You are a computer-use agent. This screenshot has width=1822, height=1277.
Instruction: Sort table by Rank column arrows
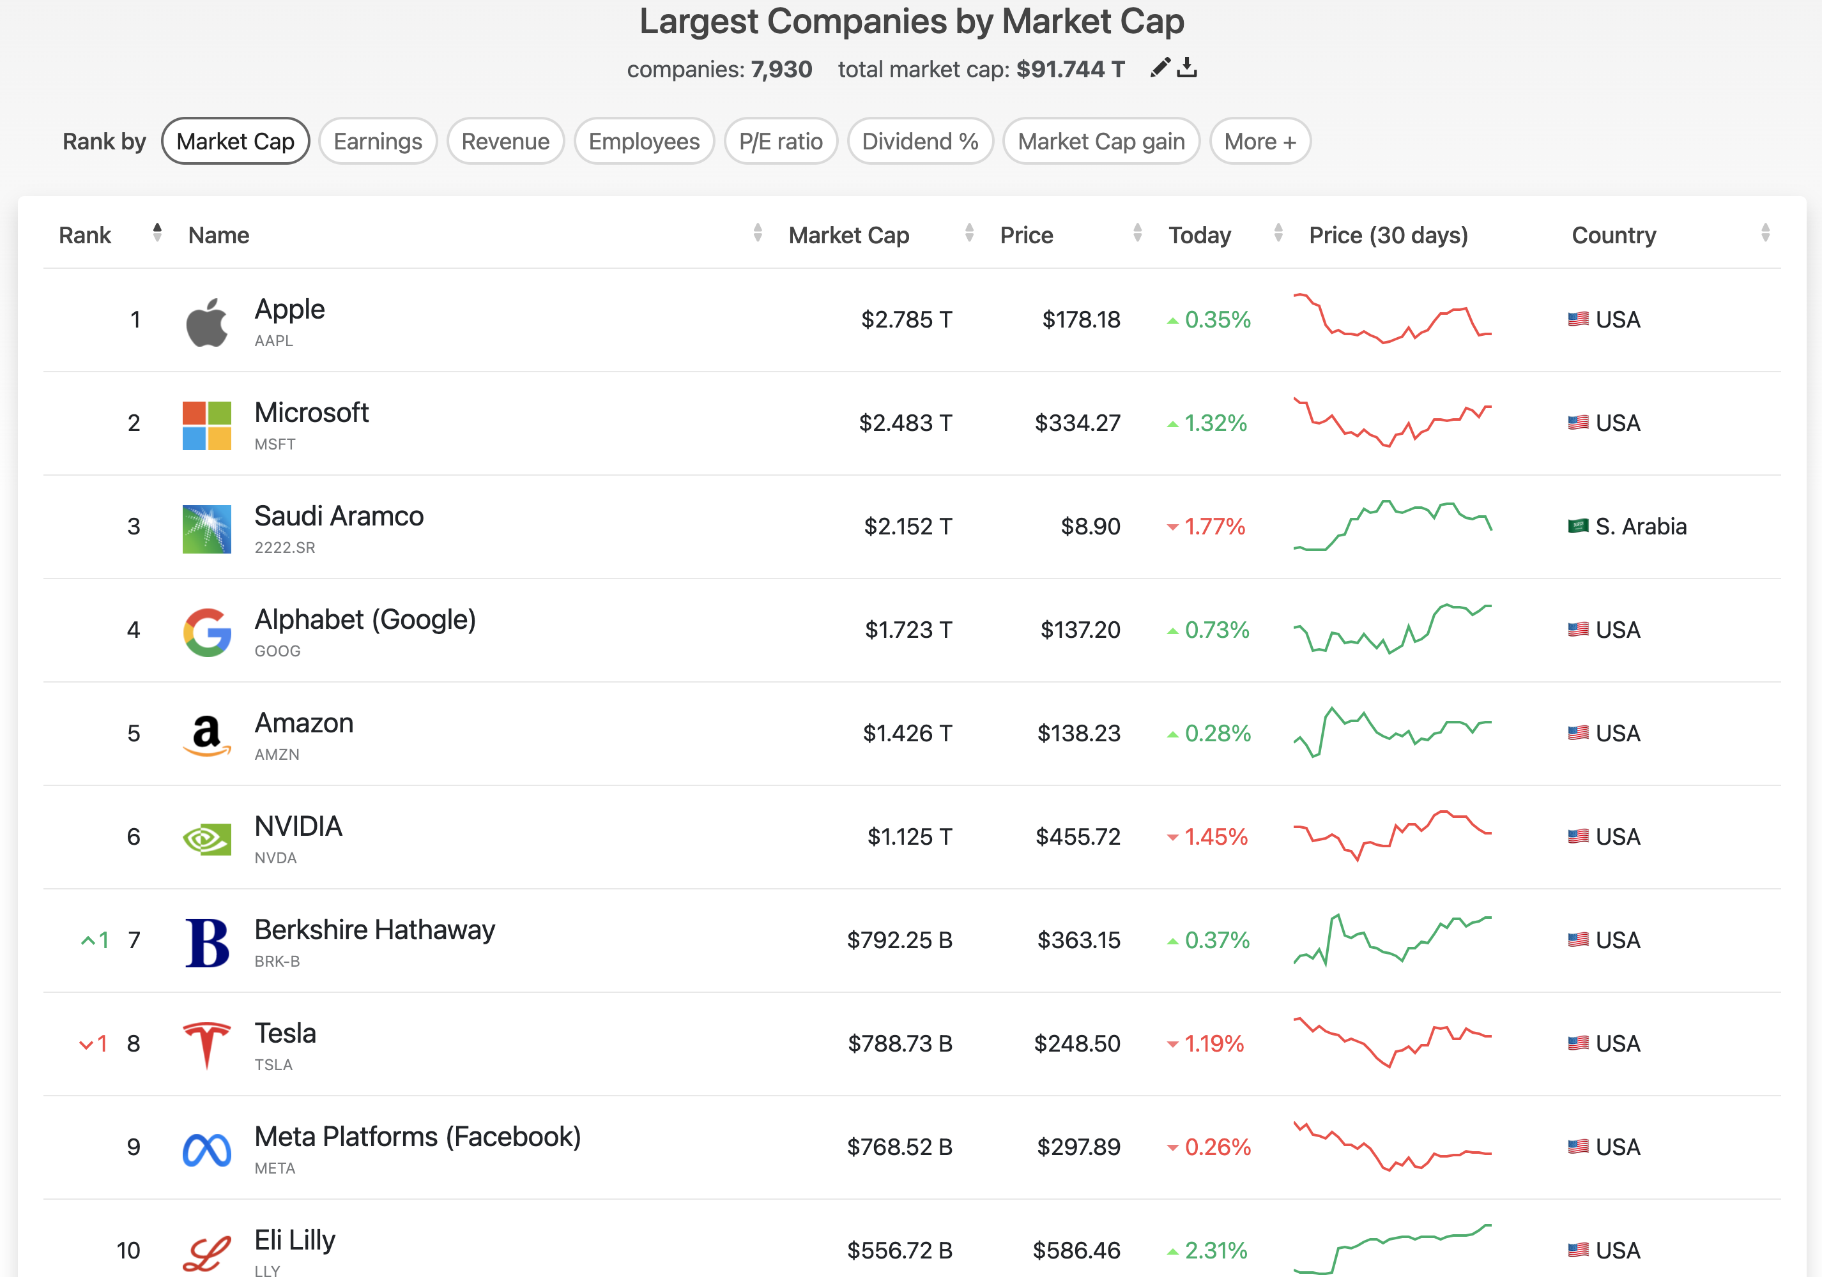click(157, 232)
